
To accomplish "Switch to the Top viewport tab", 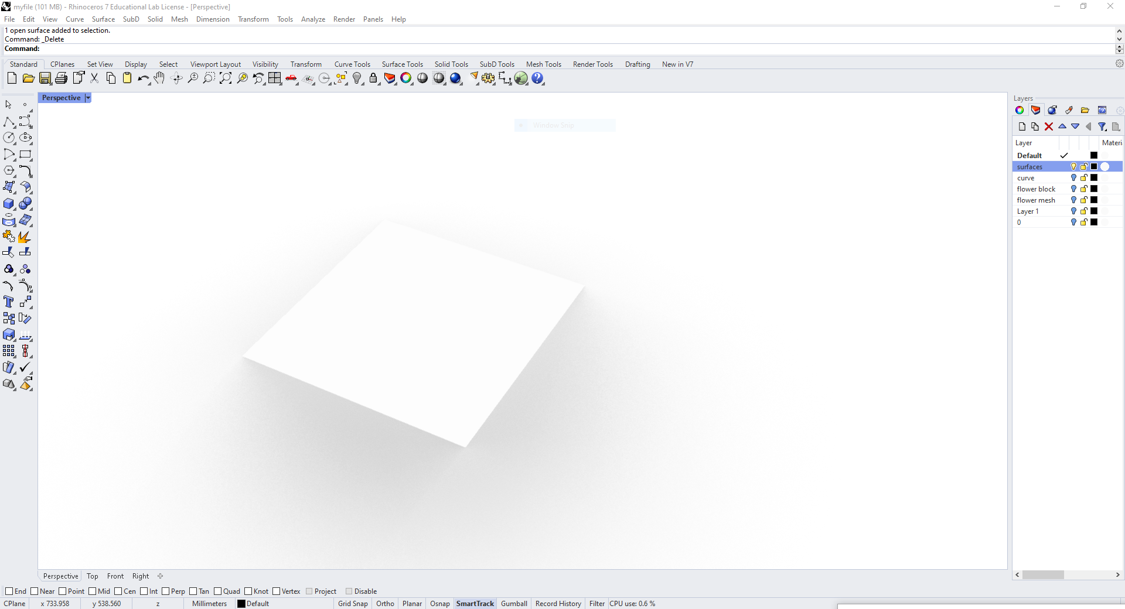I will coord(93,576).
